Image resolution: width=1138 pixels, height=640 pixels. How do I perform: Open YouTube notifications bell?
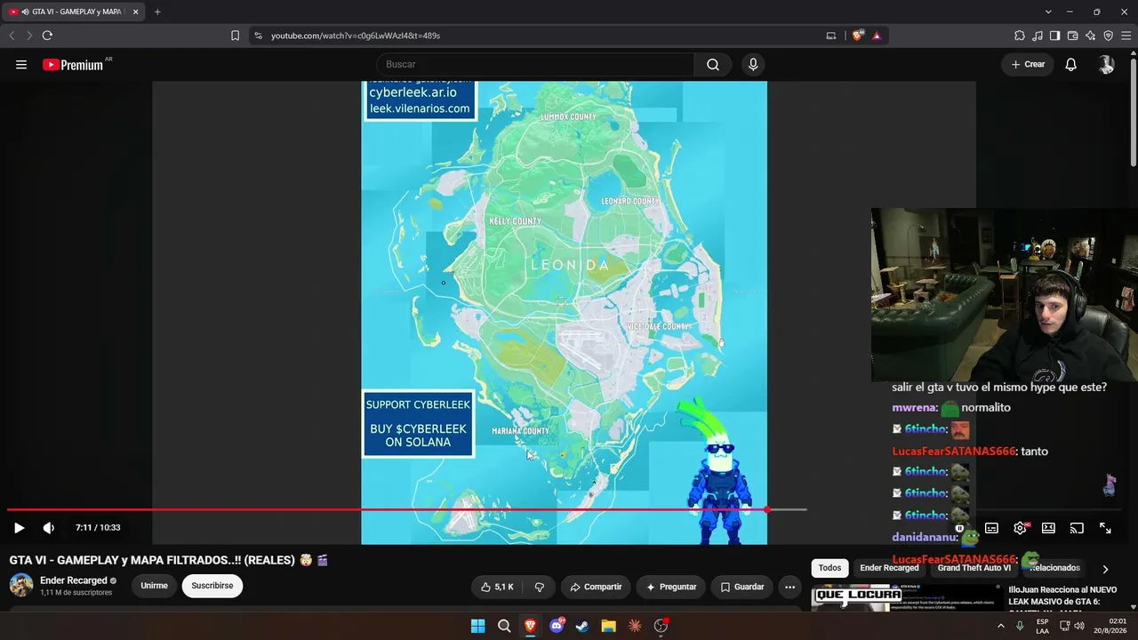tap(1071, 64)
